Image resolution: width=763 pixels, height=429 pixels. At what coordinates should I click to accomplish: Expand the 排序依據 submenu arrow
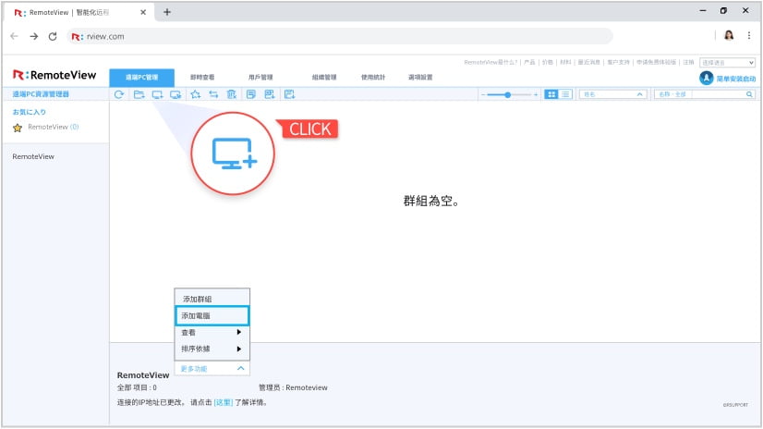tap(239, 349)
